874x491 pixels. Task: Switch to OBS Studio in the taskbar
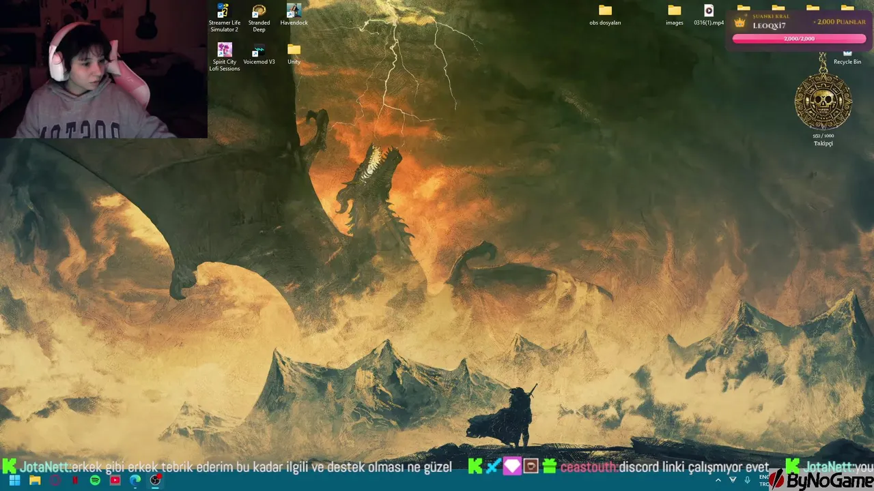(x=156, y=480)
